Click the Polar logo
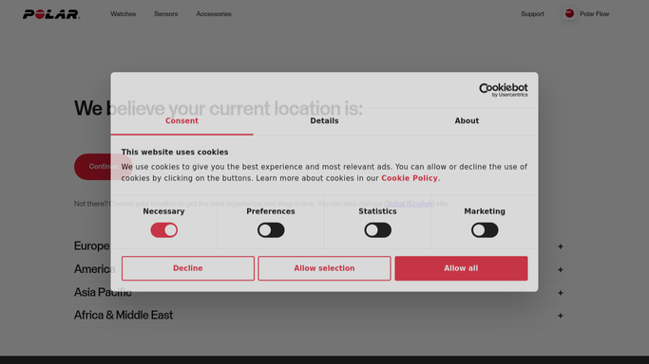Screen dimensions: 649x364 tap(51, 14)
